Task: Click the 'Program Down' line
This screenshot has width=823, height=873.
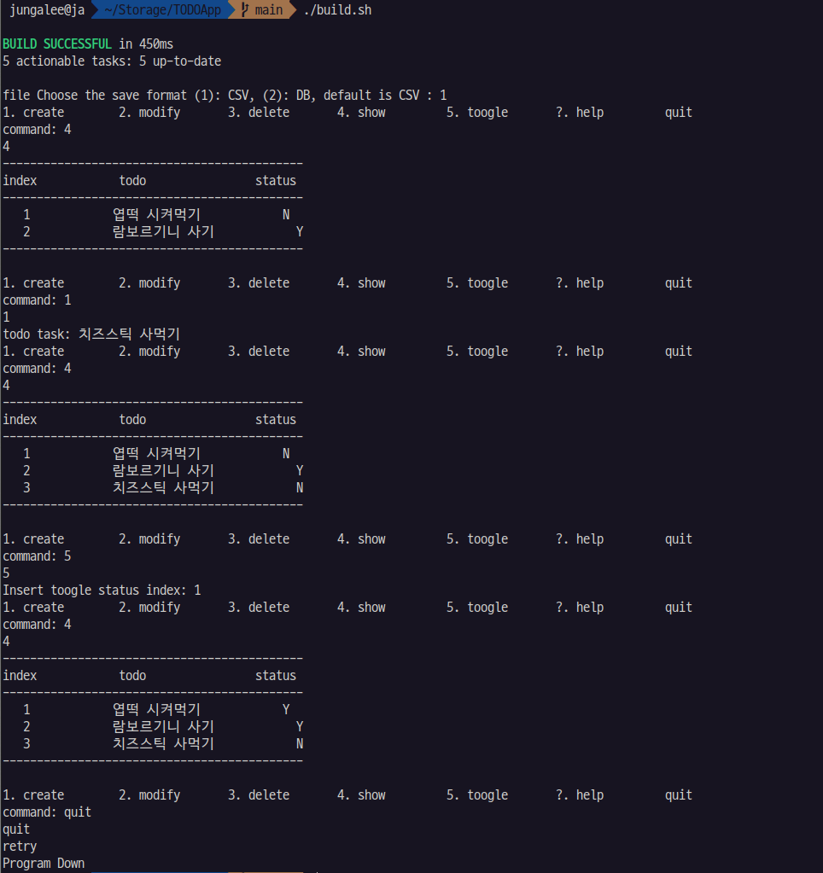Action: coord(44,864)
